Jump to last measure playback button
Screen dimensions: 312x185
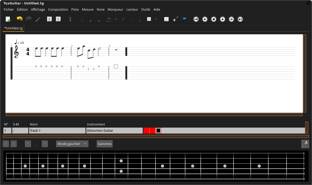[240, 19]
